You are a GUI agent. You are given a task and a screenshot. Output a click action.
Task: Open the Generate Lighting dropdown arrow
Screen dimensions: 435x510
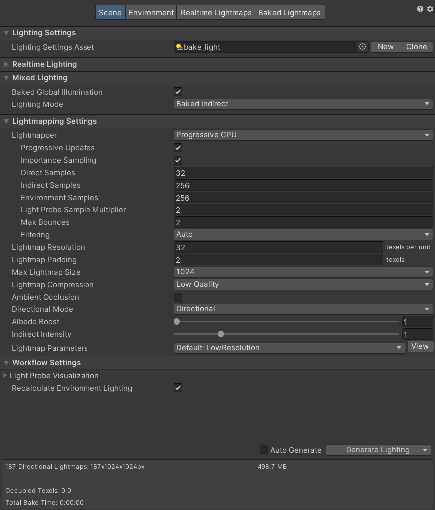click(425, 450)
